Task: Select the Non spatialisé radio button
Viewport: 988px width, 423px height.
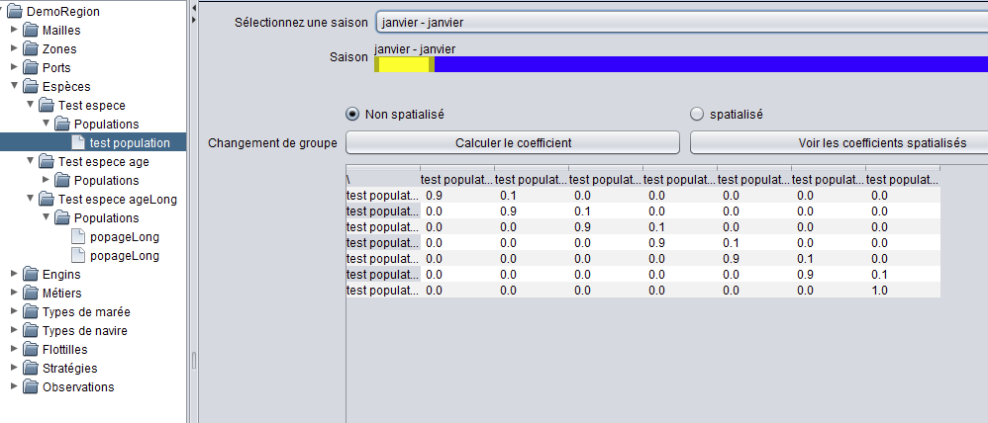Action: click(x=353, y=115)
